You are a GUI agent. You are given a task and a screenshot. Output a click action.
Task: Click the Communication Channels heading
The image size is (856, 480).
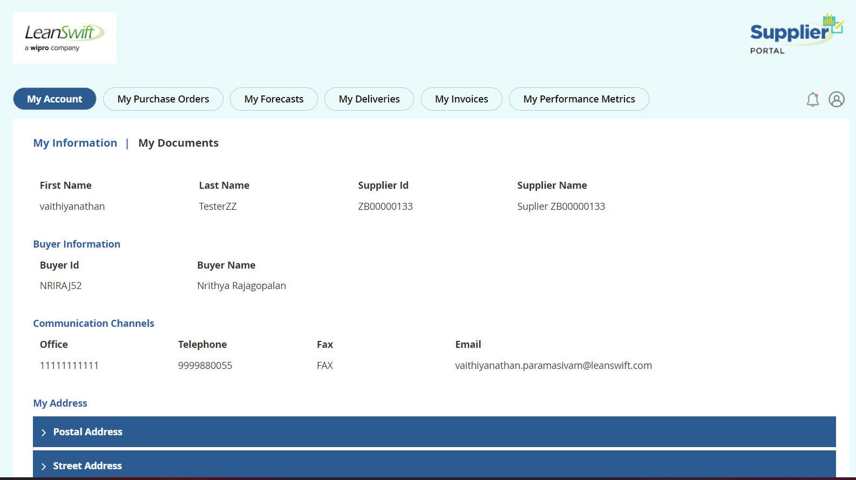coord(93,324)
